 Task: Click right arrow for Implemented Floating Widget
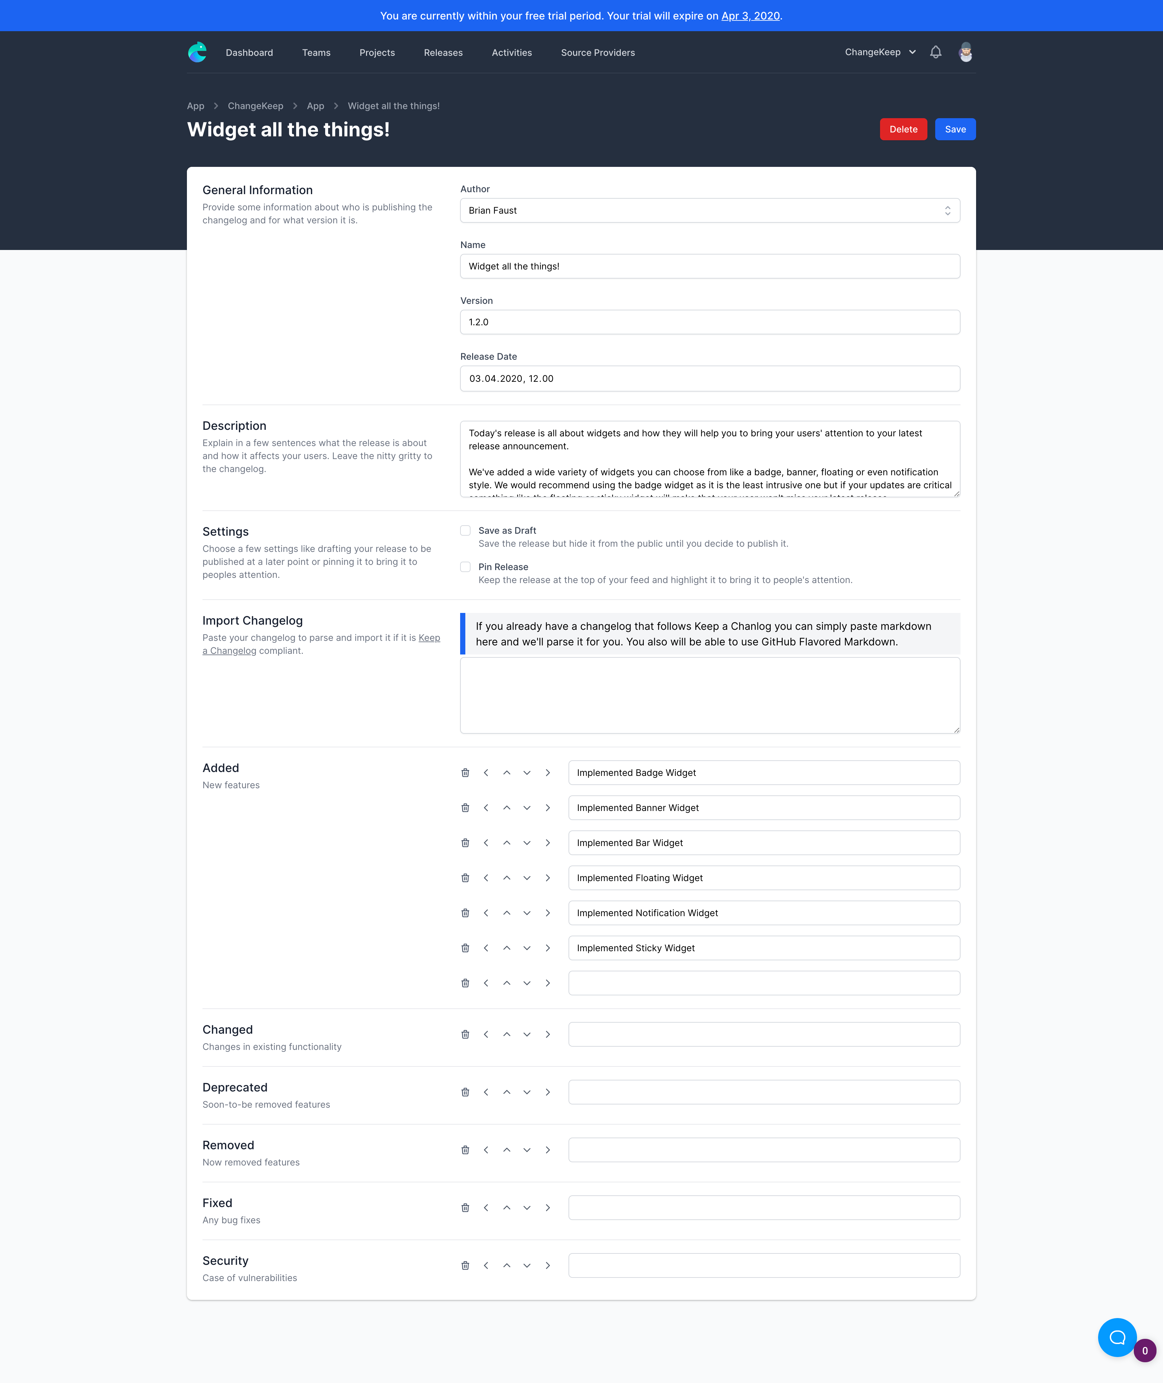point(547,877)
